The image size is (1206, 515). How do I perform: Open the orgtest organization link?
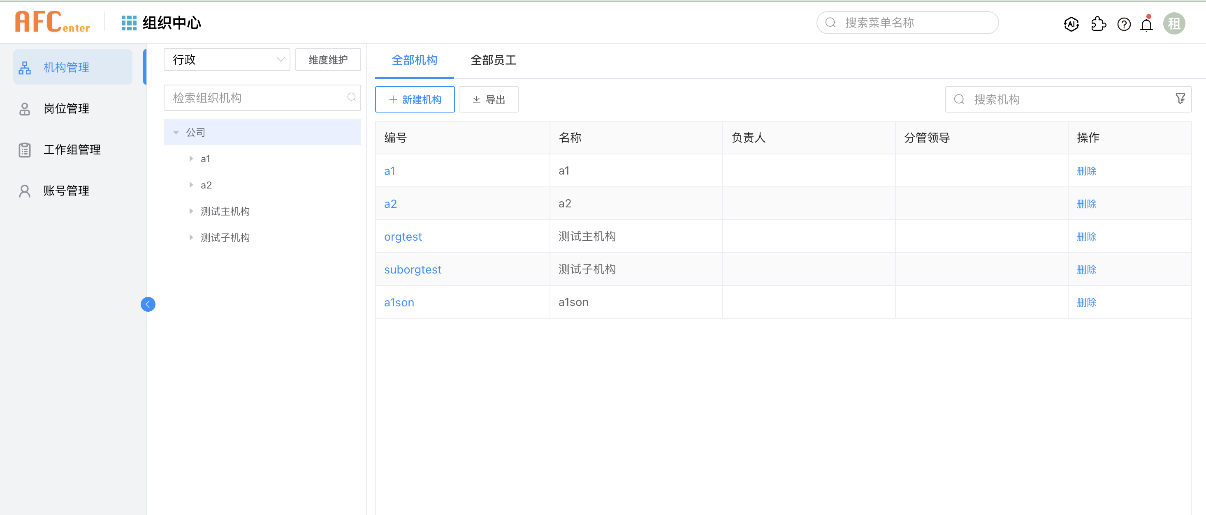tap(403, 237)
